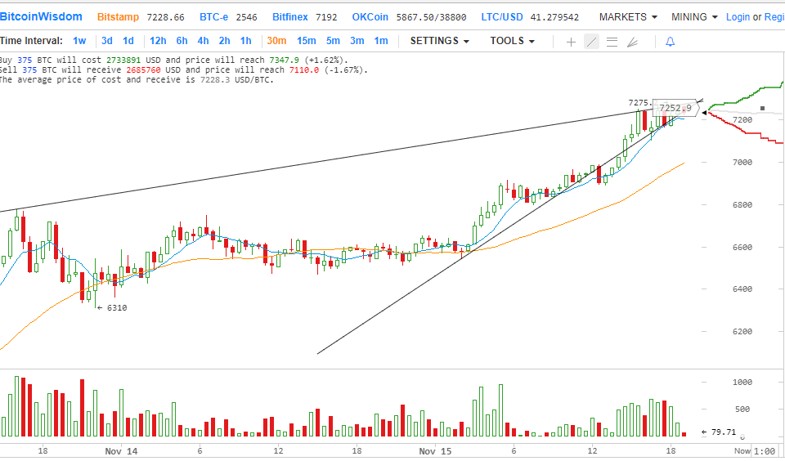Click the price alert bell icon
The width and height of the screenshot is (785, 461).
pos(670,41)
